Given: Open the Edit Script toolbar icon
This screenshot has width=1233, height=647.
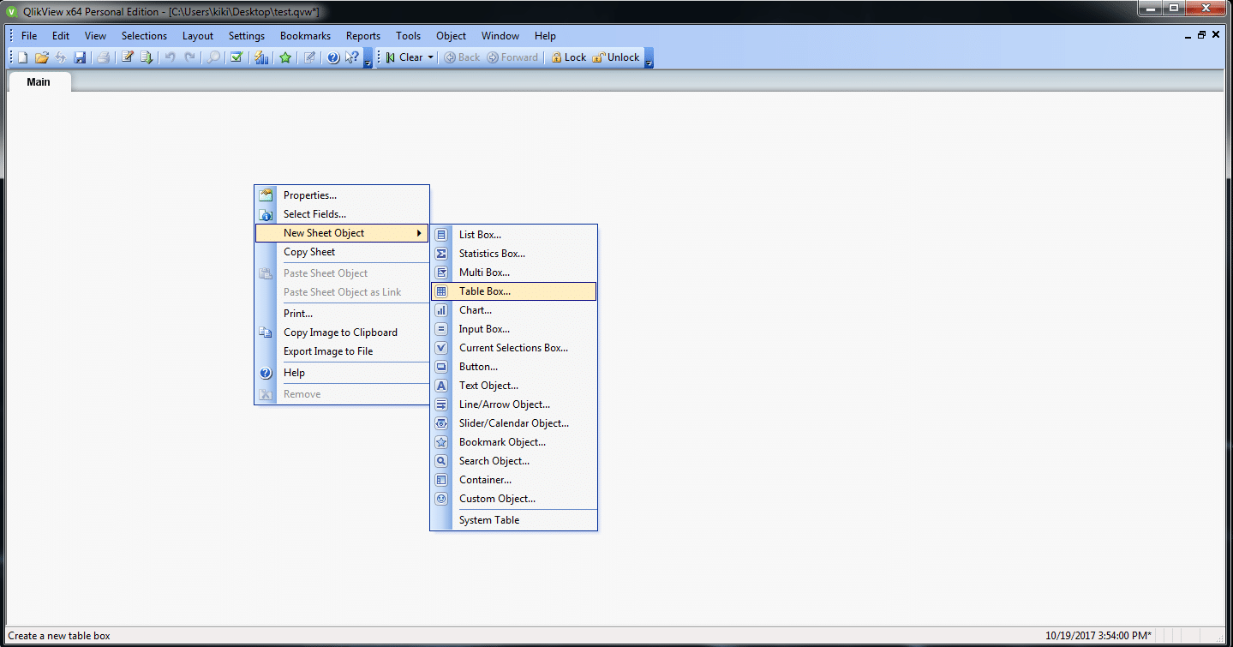Looking at the screenshot, I should point(128,57).
